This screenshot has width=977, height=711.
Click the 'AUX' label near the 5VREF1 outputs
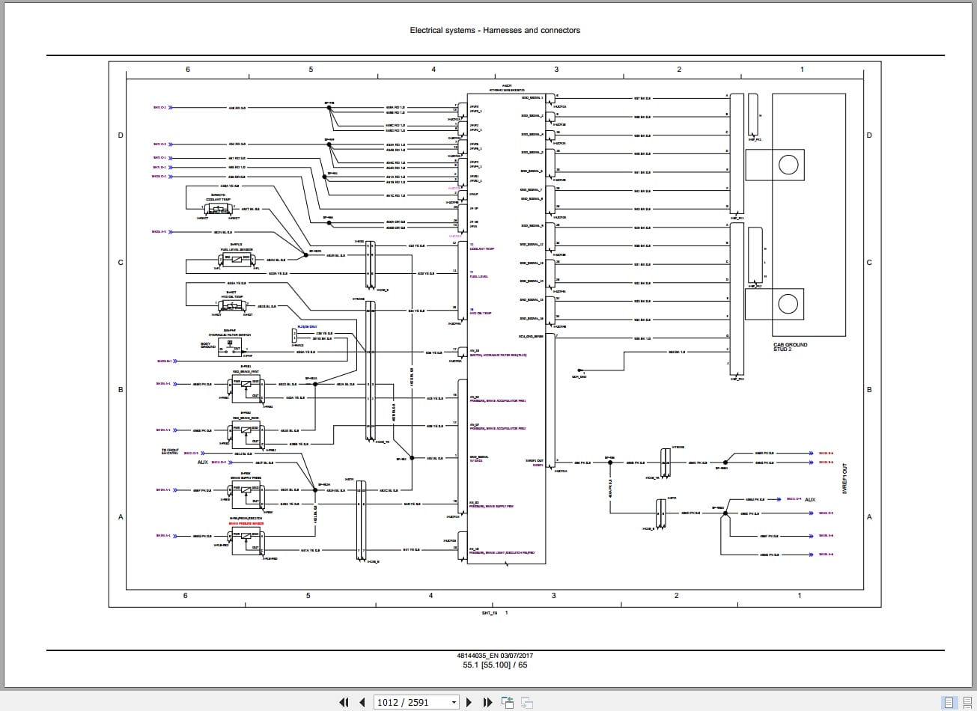[x=810, y=499]
